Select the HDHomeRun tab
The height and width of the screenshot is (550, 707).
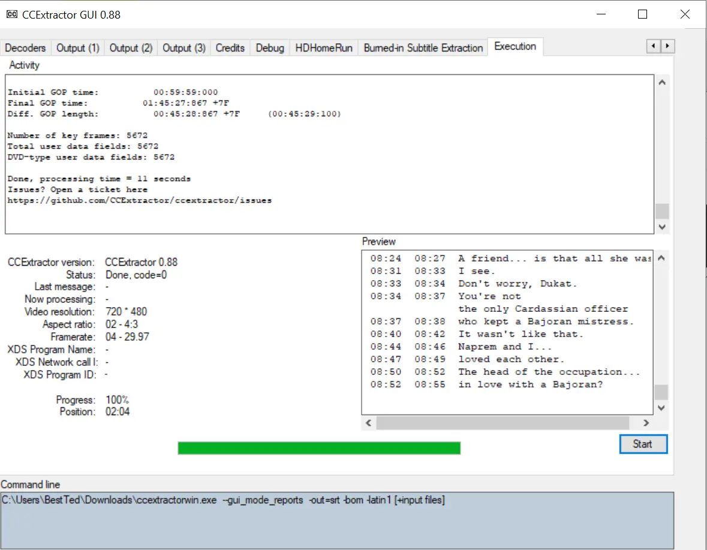324,48
